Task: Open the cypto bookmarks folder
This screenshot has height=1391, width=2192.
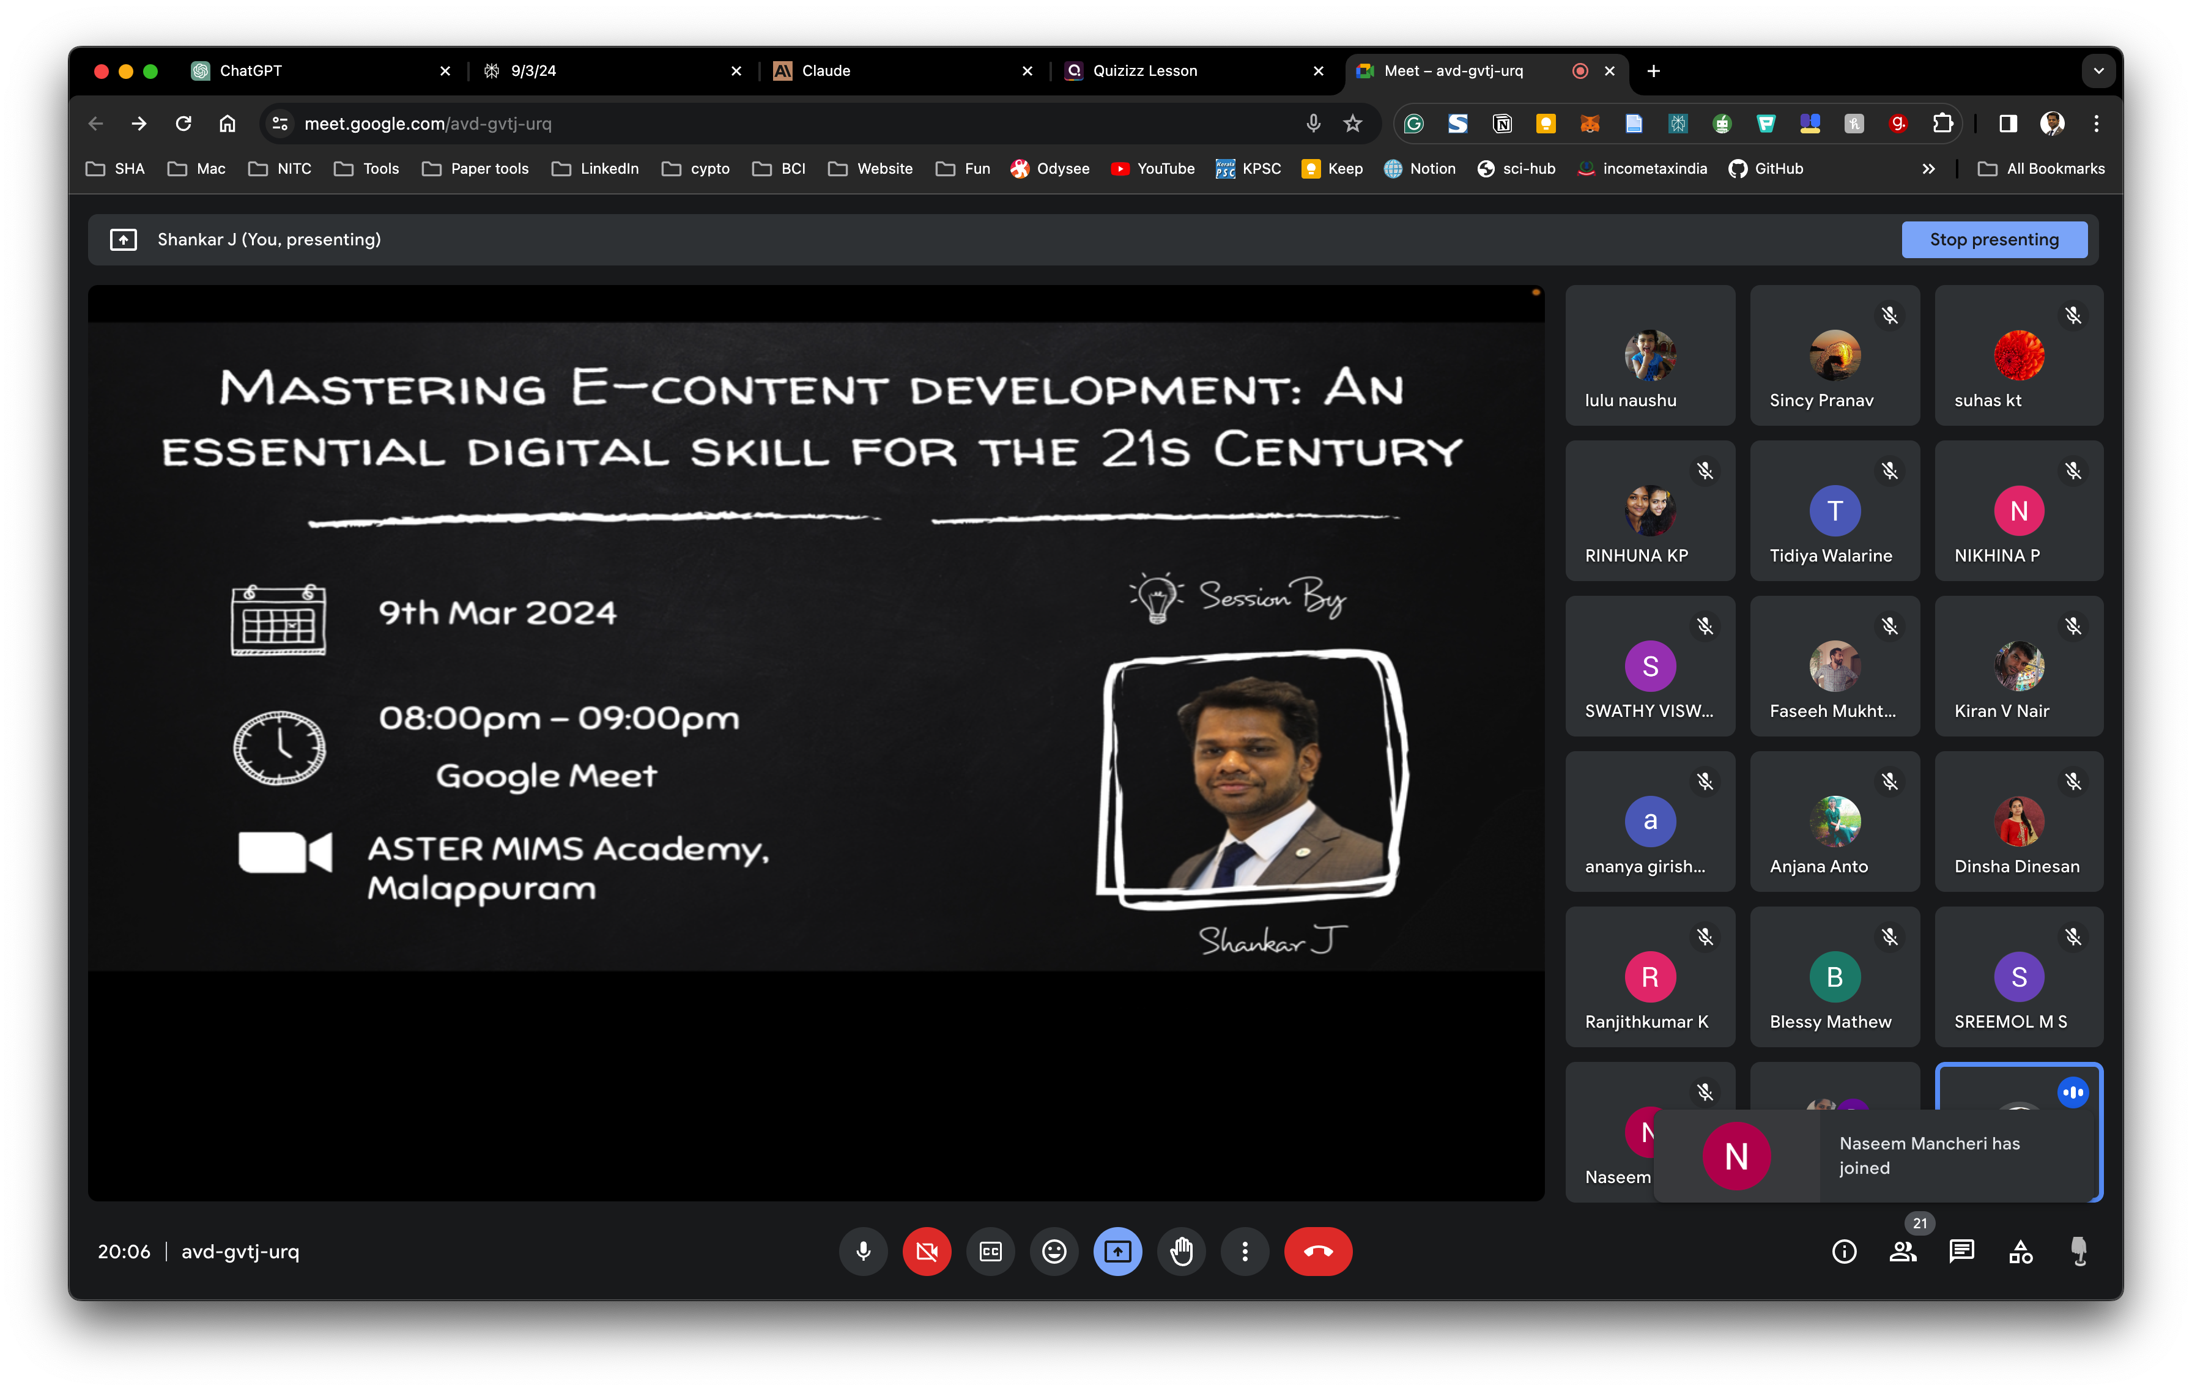Action: click(x=695, y=168)
